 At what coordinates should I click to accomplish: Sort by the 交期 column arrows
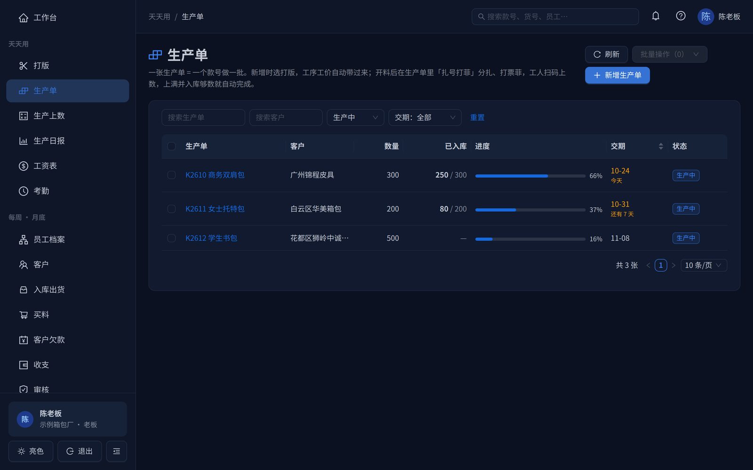tap(661, 146)
